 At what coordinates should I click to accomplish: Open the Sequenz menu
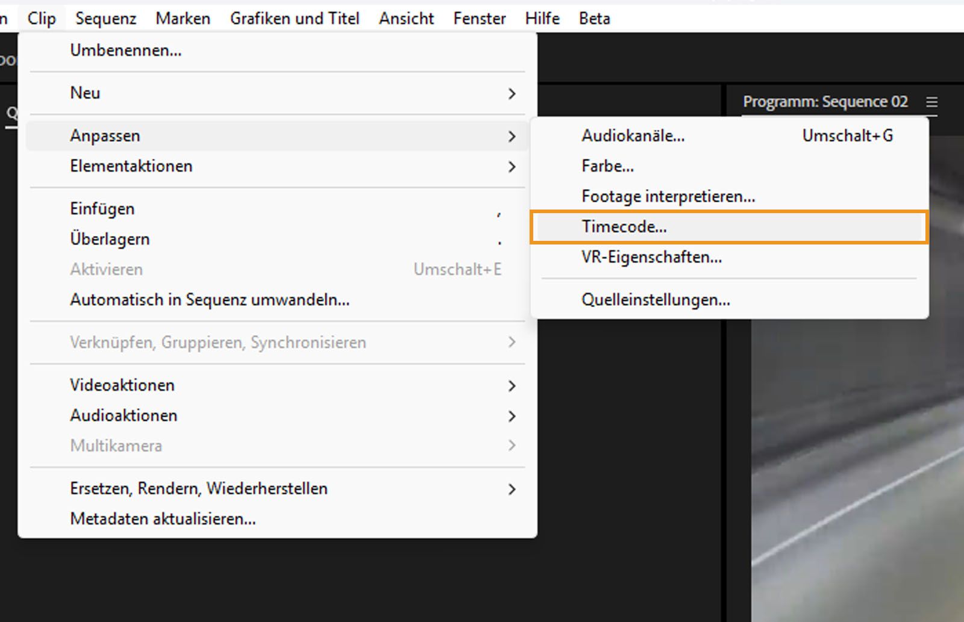pos(105,18)
